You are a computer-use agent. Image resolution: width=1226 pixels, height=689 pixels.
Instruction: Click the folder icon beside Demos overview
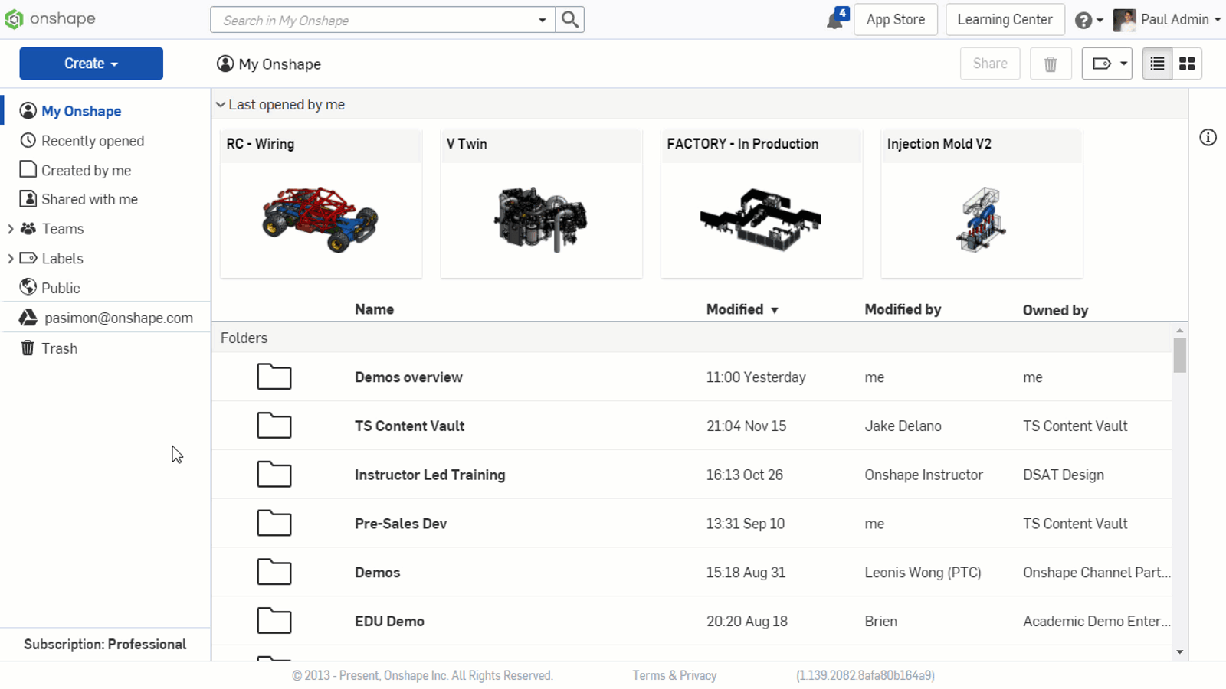pos(274,377)
